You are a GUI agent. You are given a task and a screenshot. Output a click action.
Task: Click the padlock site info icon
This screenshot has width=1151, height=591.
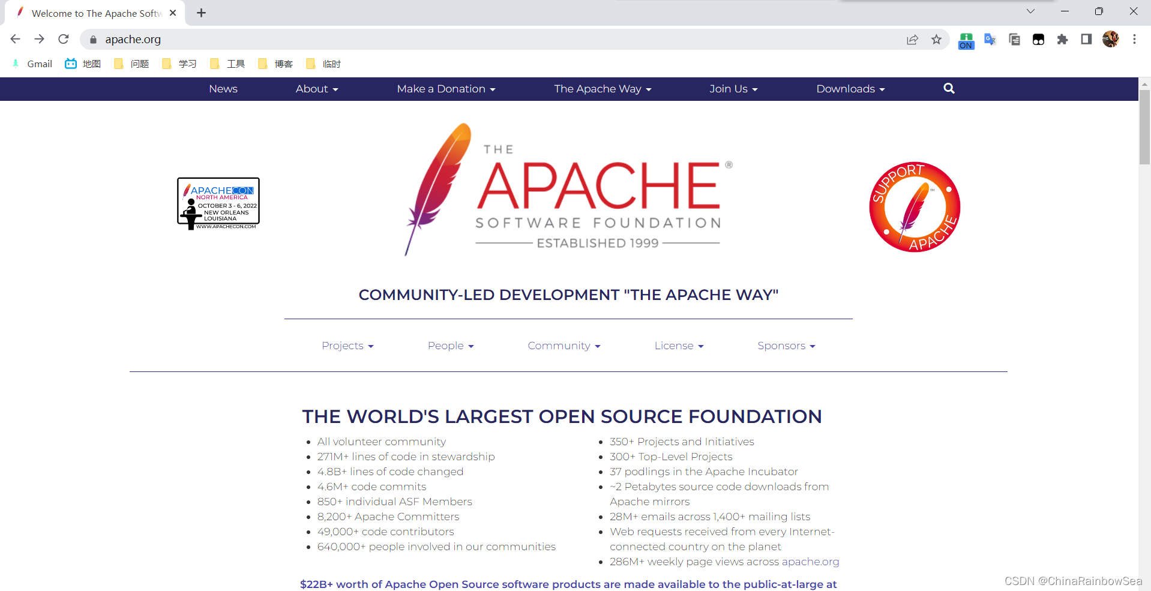[x=93, y=40]
